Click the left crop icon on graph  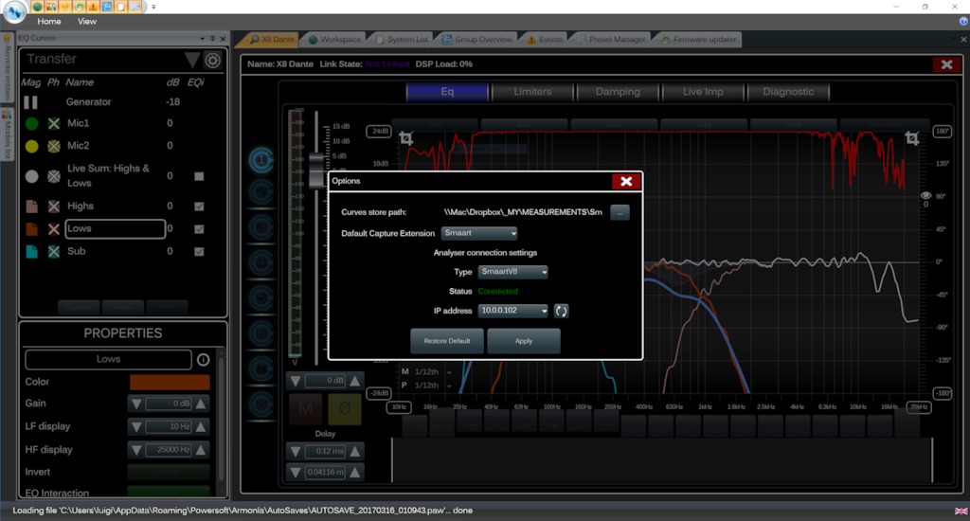coord(405,138)
